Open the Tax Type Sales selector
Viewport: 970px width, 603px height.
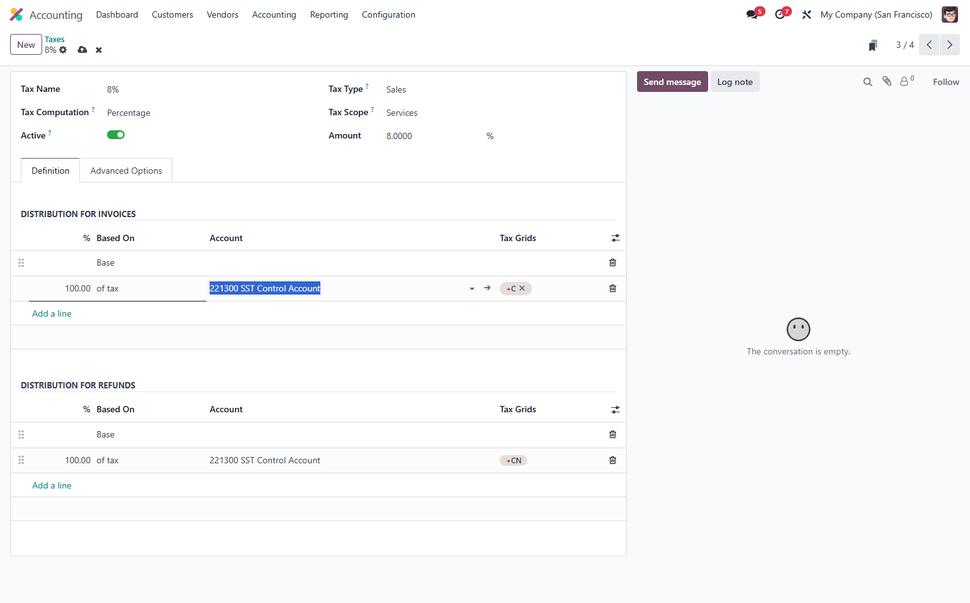pyautogui.click(x=396, y=89)
